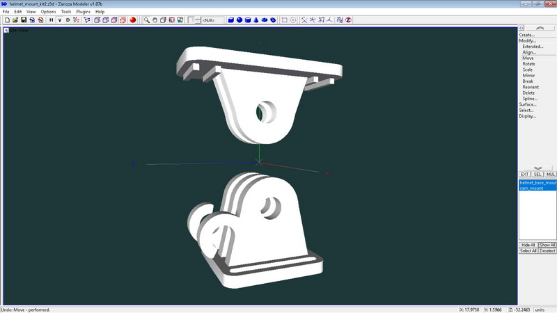Toggle the MUL selection mode button
Viewport: 557px width, 313px height.
coord(550,175)
